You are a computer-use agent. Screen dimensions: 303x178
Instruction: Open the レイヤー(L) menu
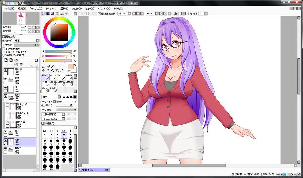point(51,8)
